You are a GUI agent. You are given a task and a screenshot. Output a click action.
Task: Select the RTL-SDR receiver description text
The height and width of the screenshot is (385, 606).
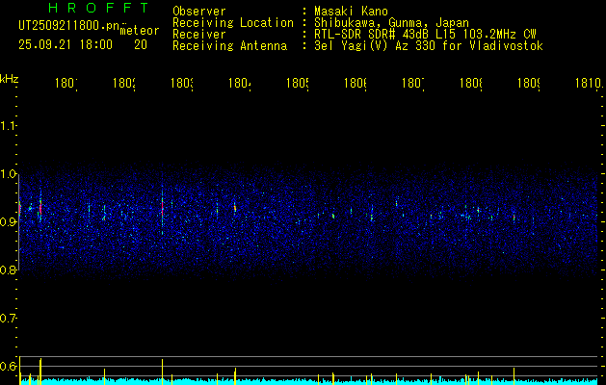coord(425,35)
